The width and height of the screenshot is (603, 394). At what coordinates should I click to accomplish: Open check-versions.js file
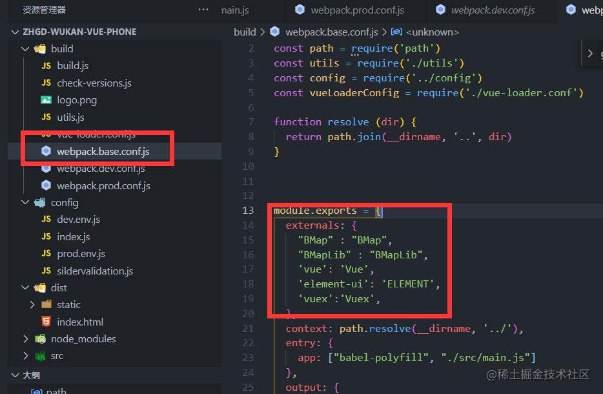point(94,83)
